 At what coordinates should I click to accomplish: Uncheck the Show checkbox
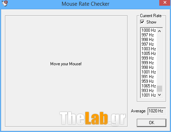(142, 22)
